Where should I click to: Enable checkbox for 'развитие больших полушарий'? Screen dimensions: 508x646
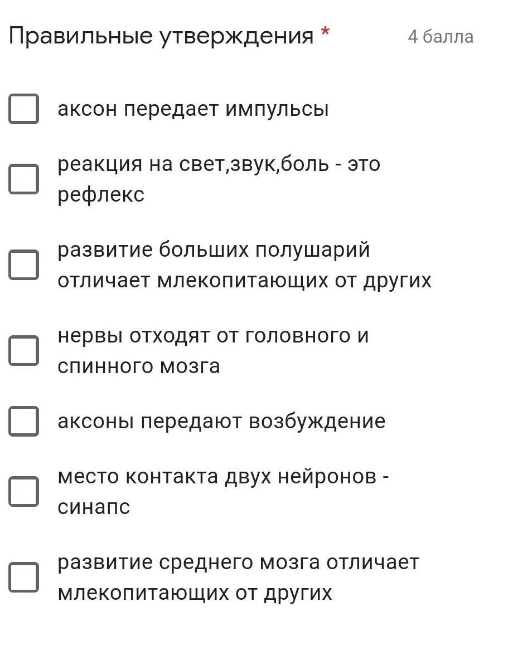(23, 265)
